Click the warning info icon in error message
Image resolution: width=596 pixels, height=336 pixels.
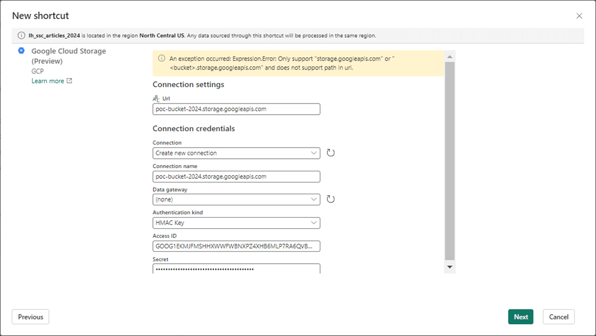(162, 59)
